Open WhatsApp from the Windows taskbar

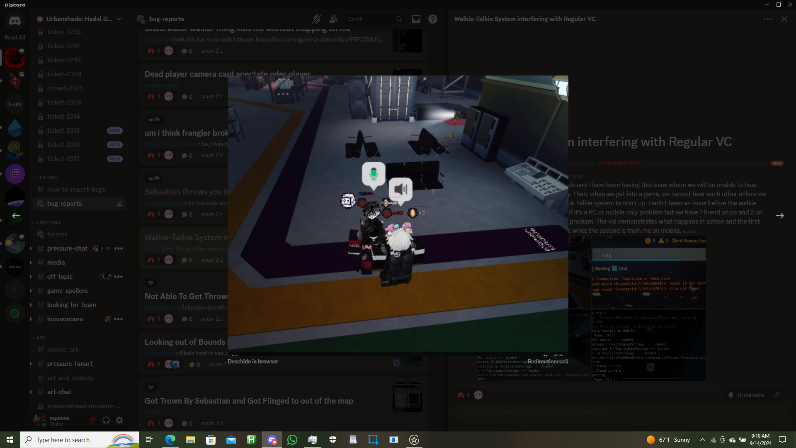(292, 440)
